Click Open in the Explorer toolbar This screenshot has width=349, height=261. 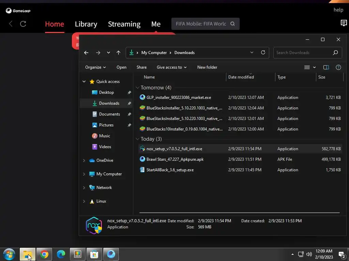(121, 67)
